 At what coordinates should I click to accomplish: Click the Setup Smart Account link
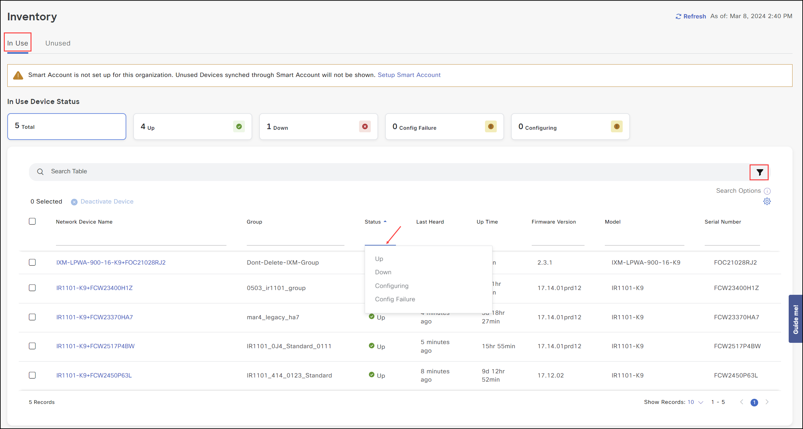[409, 75]
